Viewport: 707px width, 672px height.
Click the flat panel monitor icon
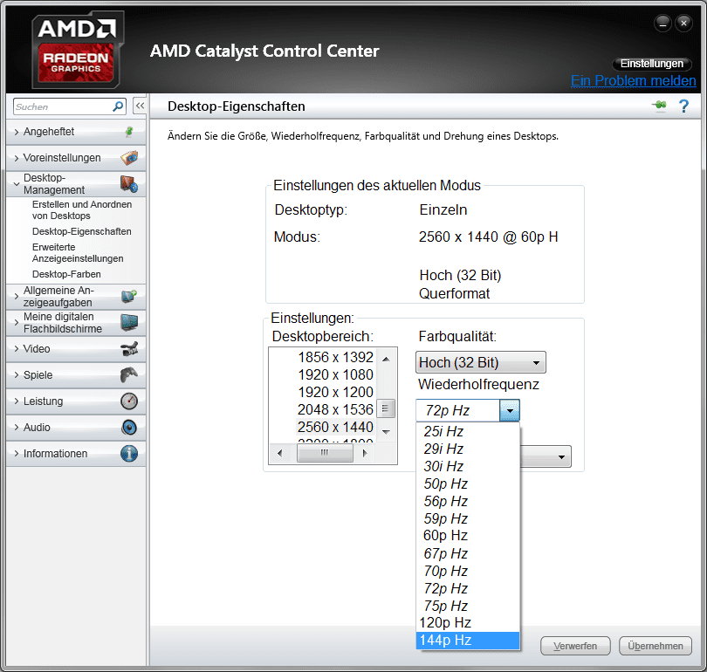click(129, 323)
